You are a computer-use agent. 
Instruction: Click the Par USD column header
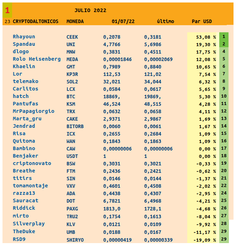pyautogui.click(x=202, y=22)
